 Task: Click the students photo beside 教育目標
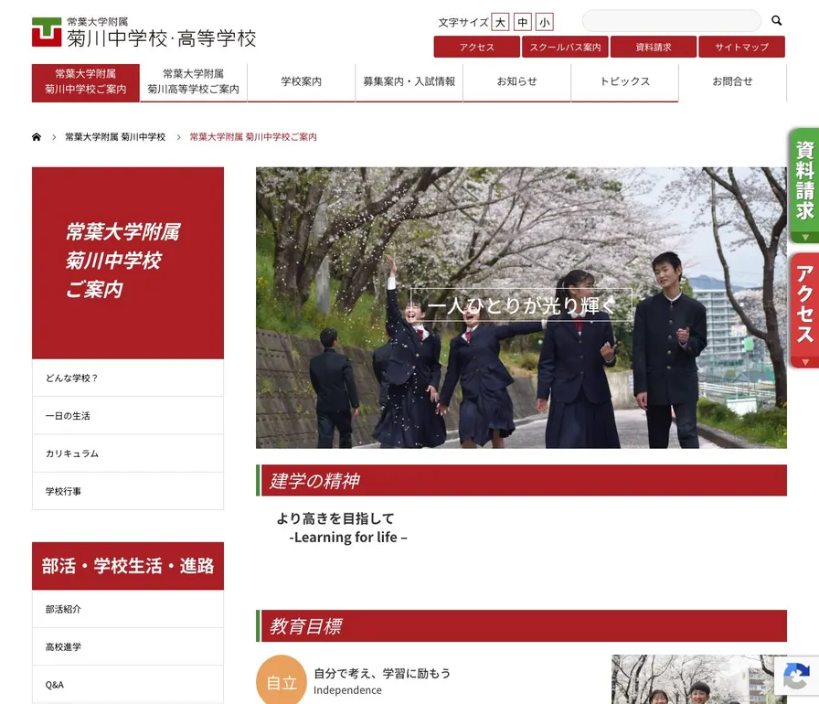[699, 679]
